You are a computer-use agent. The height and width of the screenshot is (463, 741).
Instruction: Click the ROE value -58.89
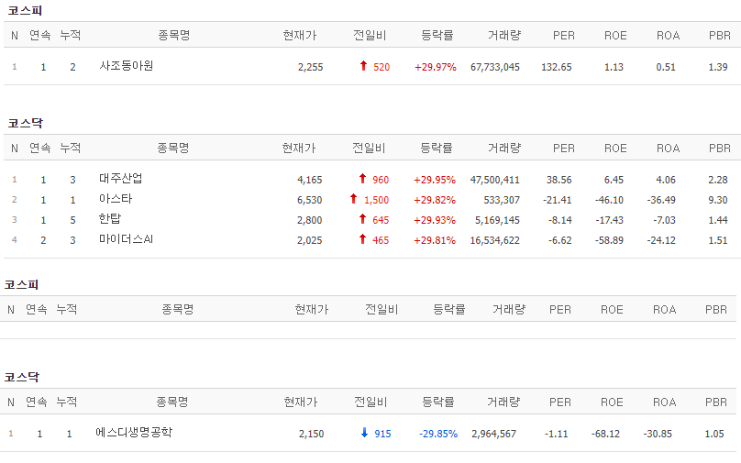(x=609, y=240)
